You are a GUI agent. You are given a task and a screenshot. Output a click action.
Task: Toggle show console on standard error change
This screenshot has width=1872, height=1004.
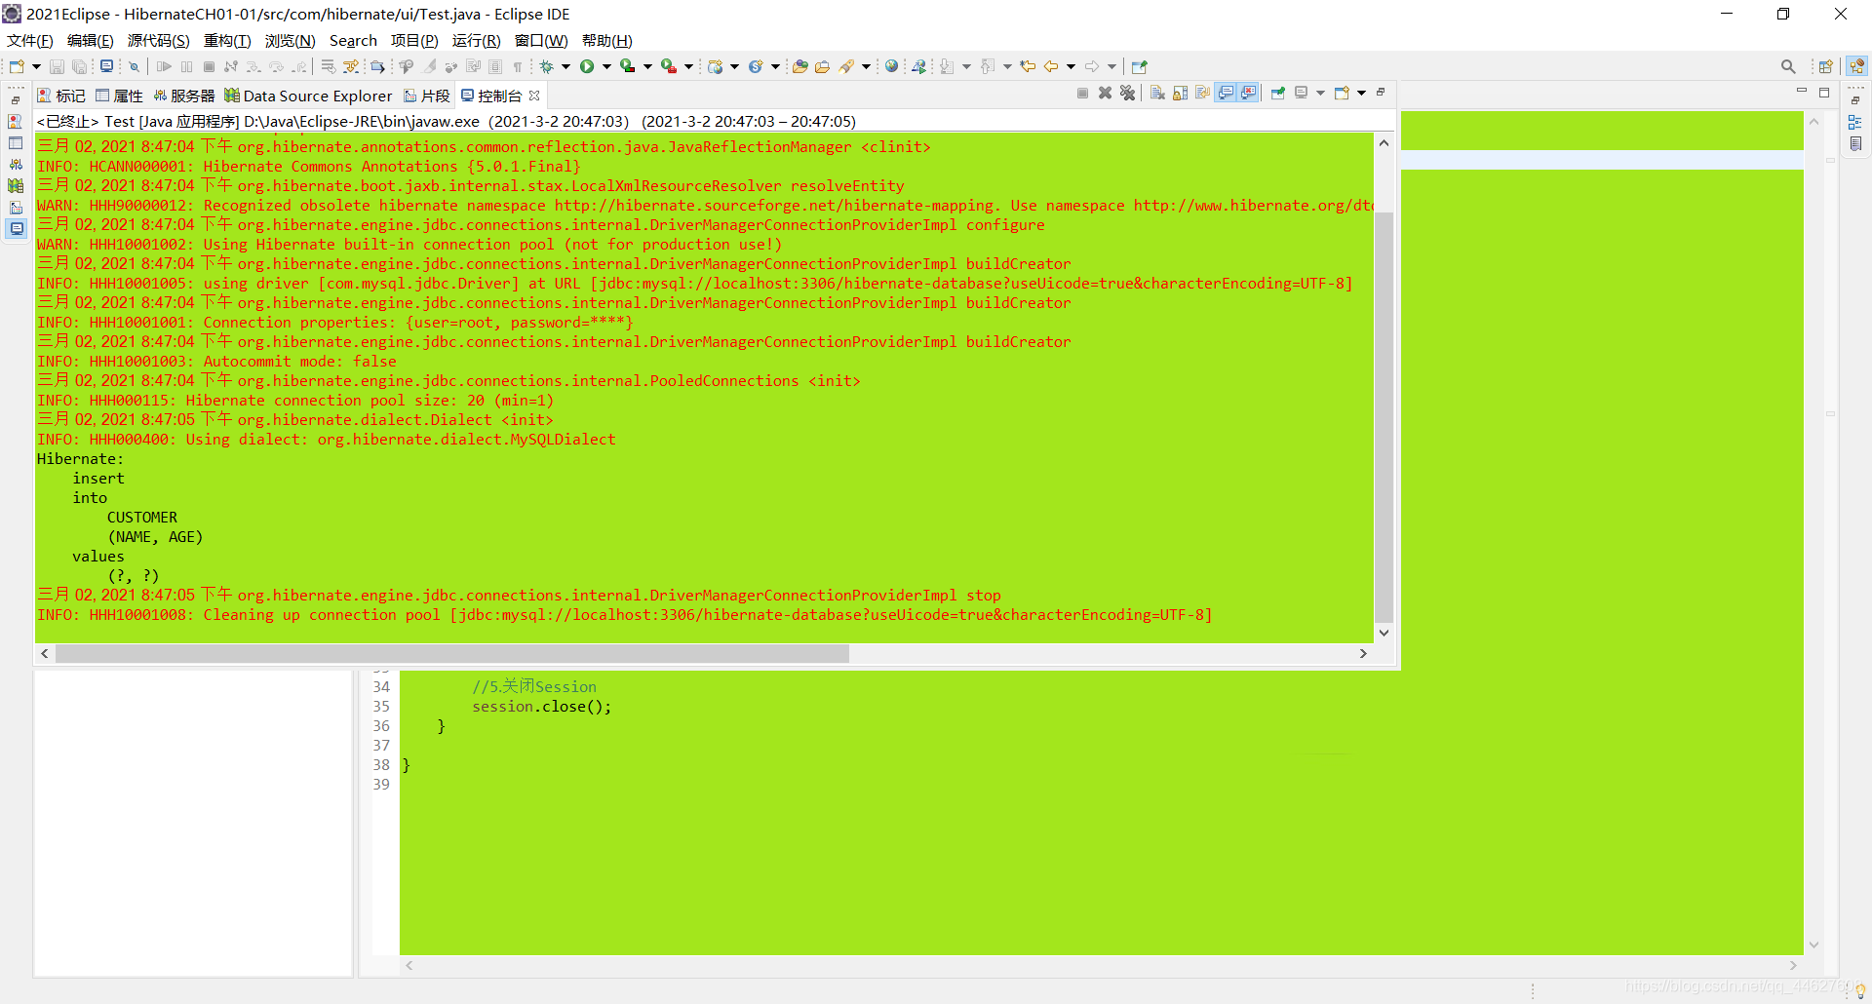1248,93
